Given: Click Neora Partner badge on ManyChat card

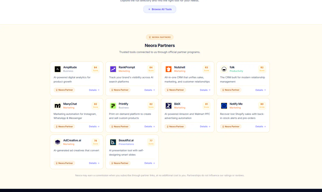Looking at the screenshot, I should pos(64,127).
